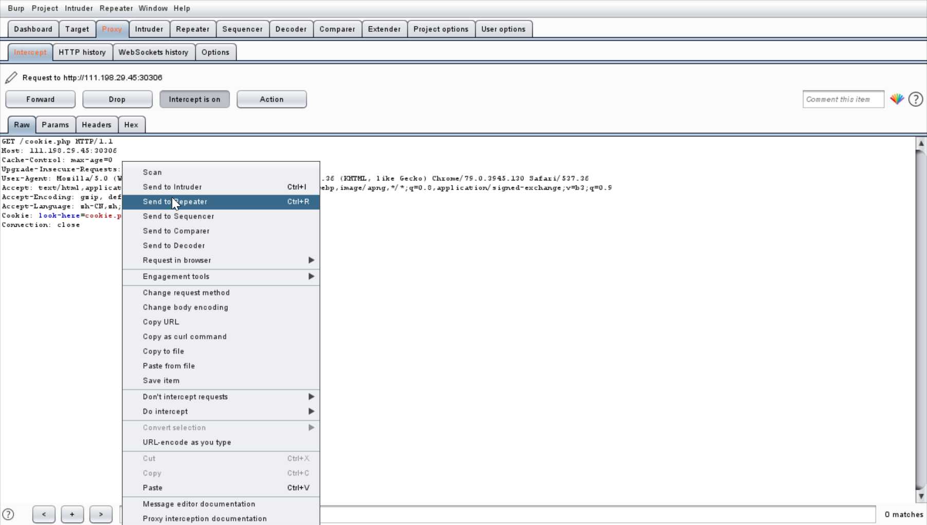Screen dimensions: 927x525
Task: Click the Drop button
Action: [x=117, y=99]
